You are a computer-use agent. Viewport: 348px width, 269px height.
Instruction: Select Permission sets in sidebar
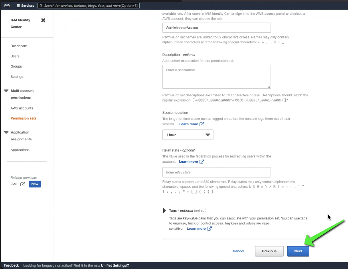click(x=23, y=118)
